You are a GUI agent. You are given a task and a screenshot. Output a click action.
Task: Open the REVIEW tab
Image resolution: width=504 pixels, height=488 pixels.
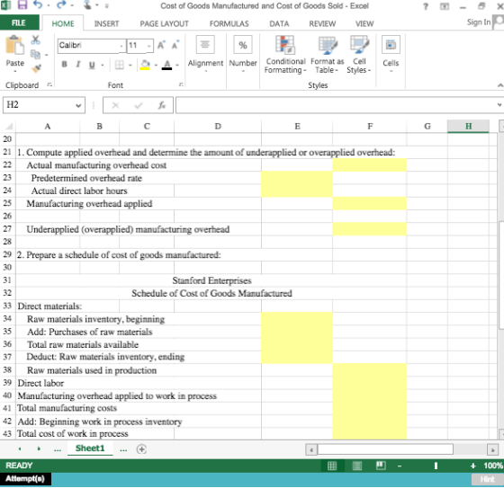(322, 23)
